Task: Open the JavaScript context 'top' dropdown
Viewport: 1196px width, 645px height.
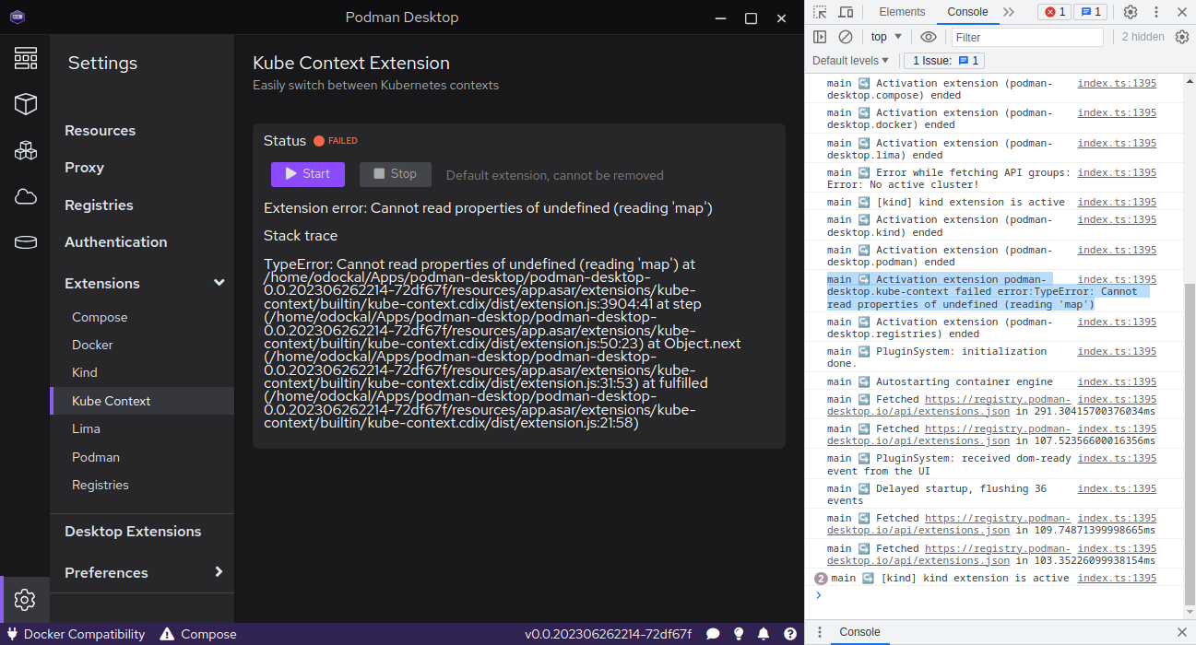Action: [x=886, y=37]
